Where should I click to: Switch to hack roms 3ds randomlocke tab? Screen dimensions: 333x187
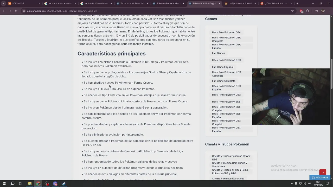coord(95,3)
